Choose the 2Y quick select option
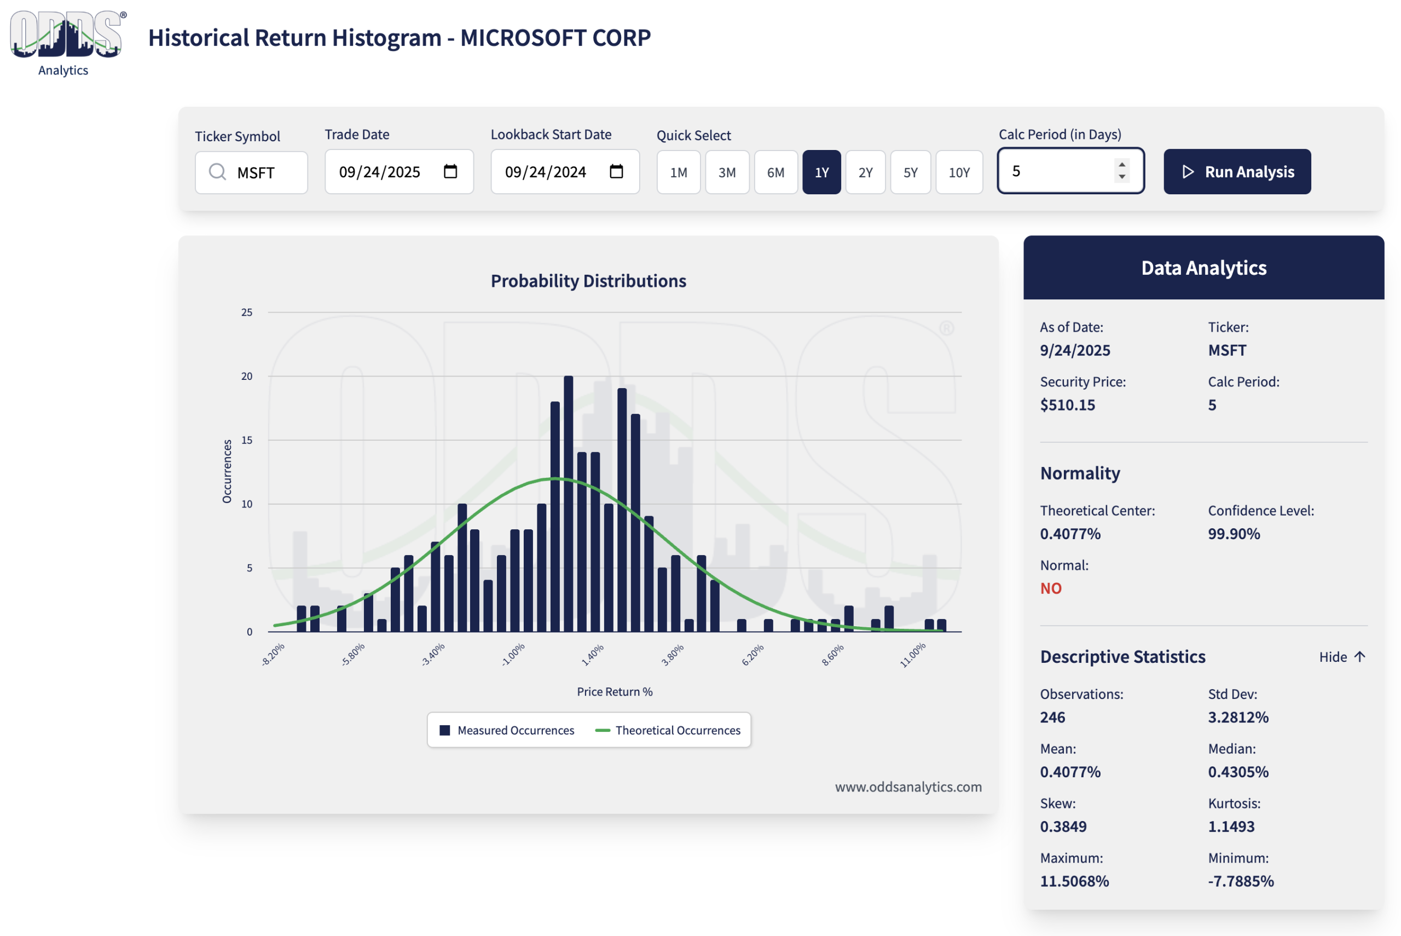The width and height of the screenshot is (1401, 936). tap(865, 172)
